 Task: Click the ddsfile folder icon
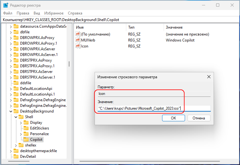(x=16, y=83)
